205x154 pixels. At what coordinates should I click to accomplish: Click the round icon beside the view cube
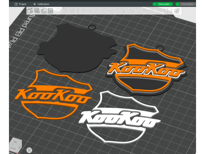tap(29, 150)
